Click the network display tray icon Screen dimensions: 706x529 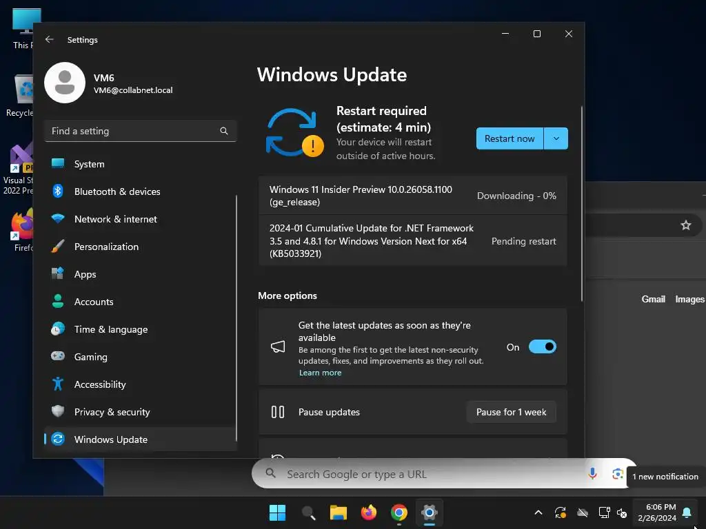(x=604, y=512)
